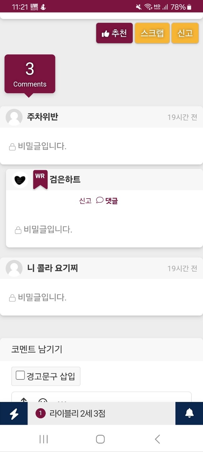Tap the bell notification icon

189,413
